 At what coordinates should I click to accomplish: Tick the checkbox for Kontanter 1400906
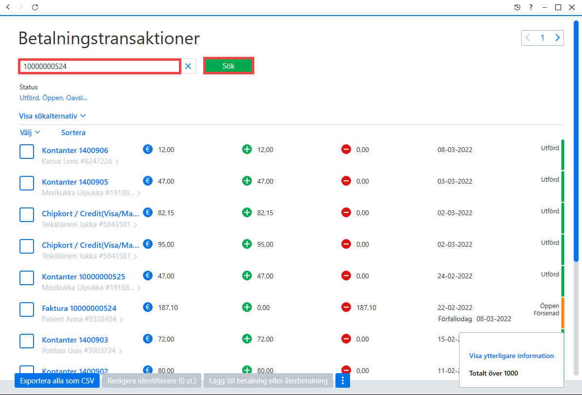coord(27,151)
